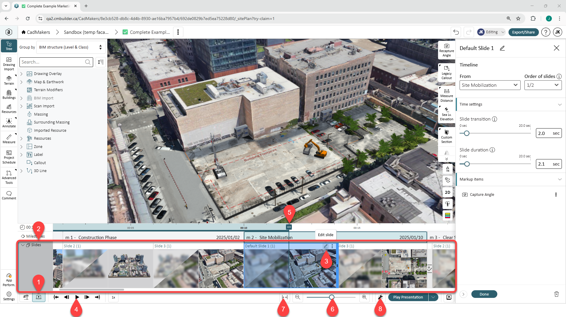Click the timeline zoom slider handle

332,297
